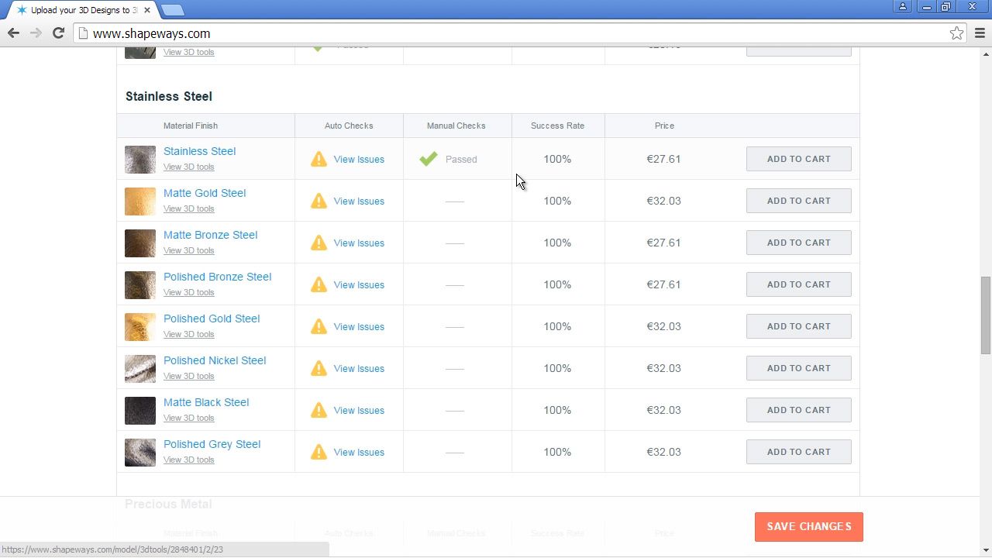Select the Polished Gold Steel thumbnail

coord(140,327)
